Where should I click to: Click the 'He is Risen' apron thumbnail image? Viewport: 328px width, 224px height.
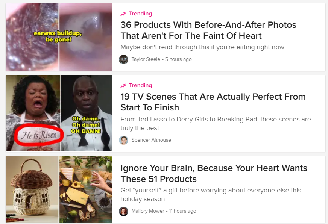click(33, 113)
